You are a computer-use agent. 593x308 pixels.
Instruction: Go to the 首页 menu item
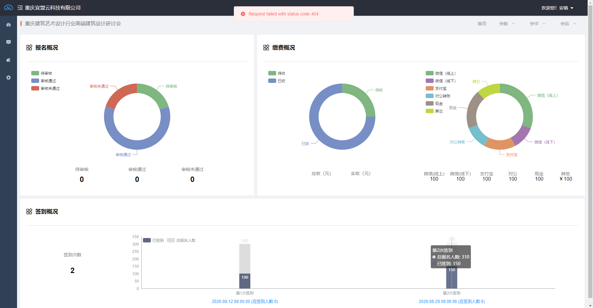tap(482, 24)
